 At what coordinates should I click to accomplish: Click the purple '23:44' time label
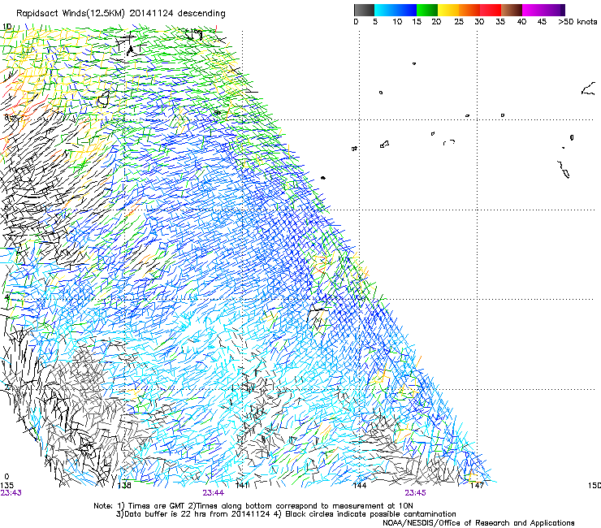pyautogui.click(x=213, y=493)
